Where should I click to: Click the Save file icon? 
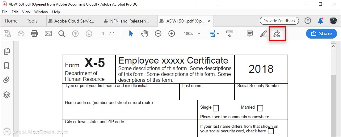click(x=7, y=33)
